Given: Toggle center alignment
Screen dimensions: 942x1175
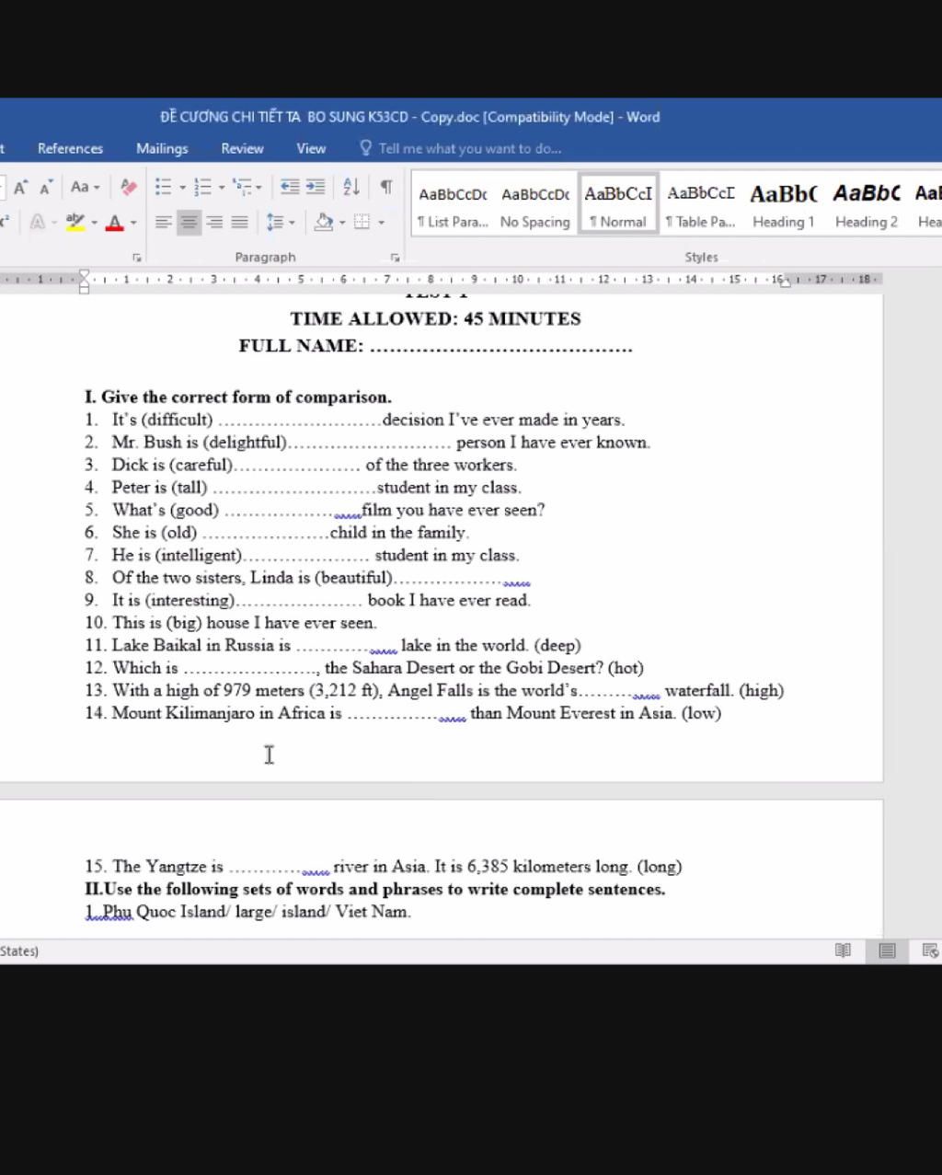Looking at the screenshot, I should tap(189, 222).
